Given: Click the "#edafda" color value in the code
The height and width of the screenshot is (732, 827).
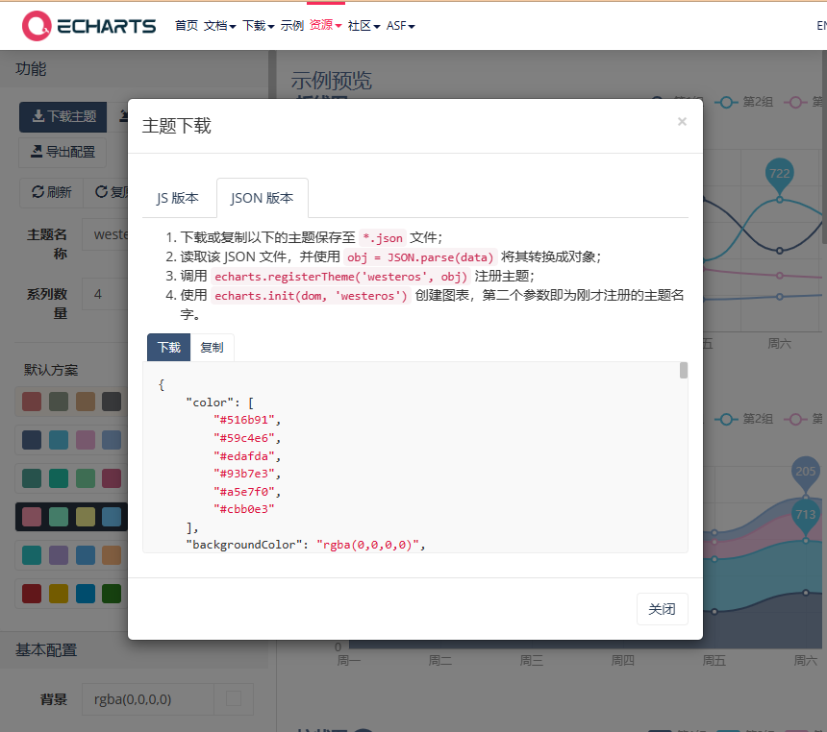Looking at the screenshot, I should click(x=244, y=456).
